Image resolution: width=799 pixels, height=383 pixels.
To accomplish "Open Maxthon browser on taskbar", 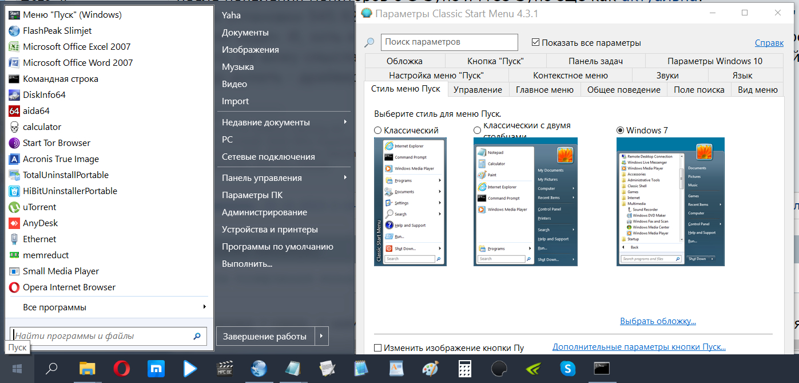I will click(156, 369).
